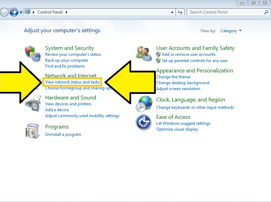Open Hardware and Sound category

[70, 98]
